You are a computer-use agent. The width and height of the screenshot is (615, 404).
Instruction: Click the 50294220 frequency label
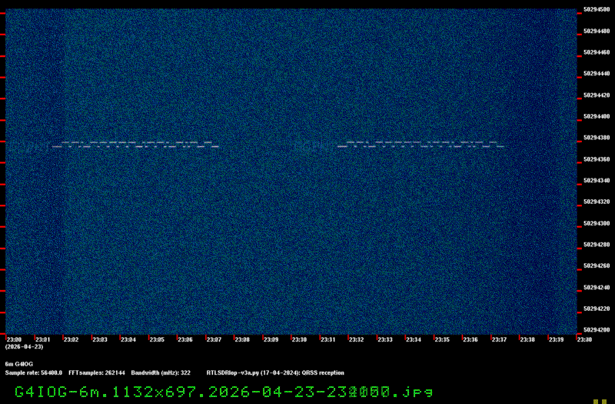(597, 309)
